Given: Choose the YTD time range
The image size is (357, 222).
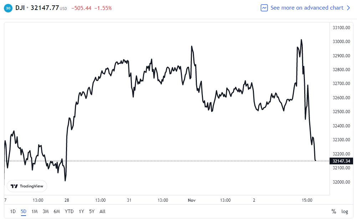Looking at the screenshot, I should [x=69, y=211].
